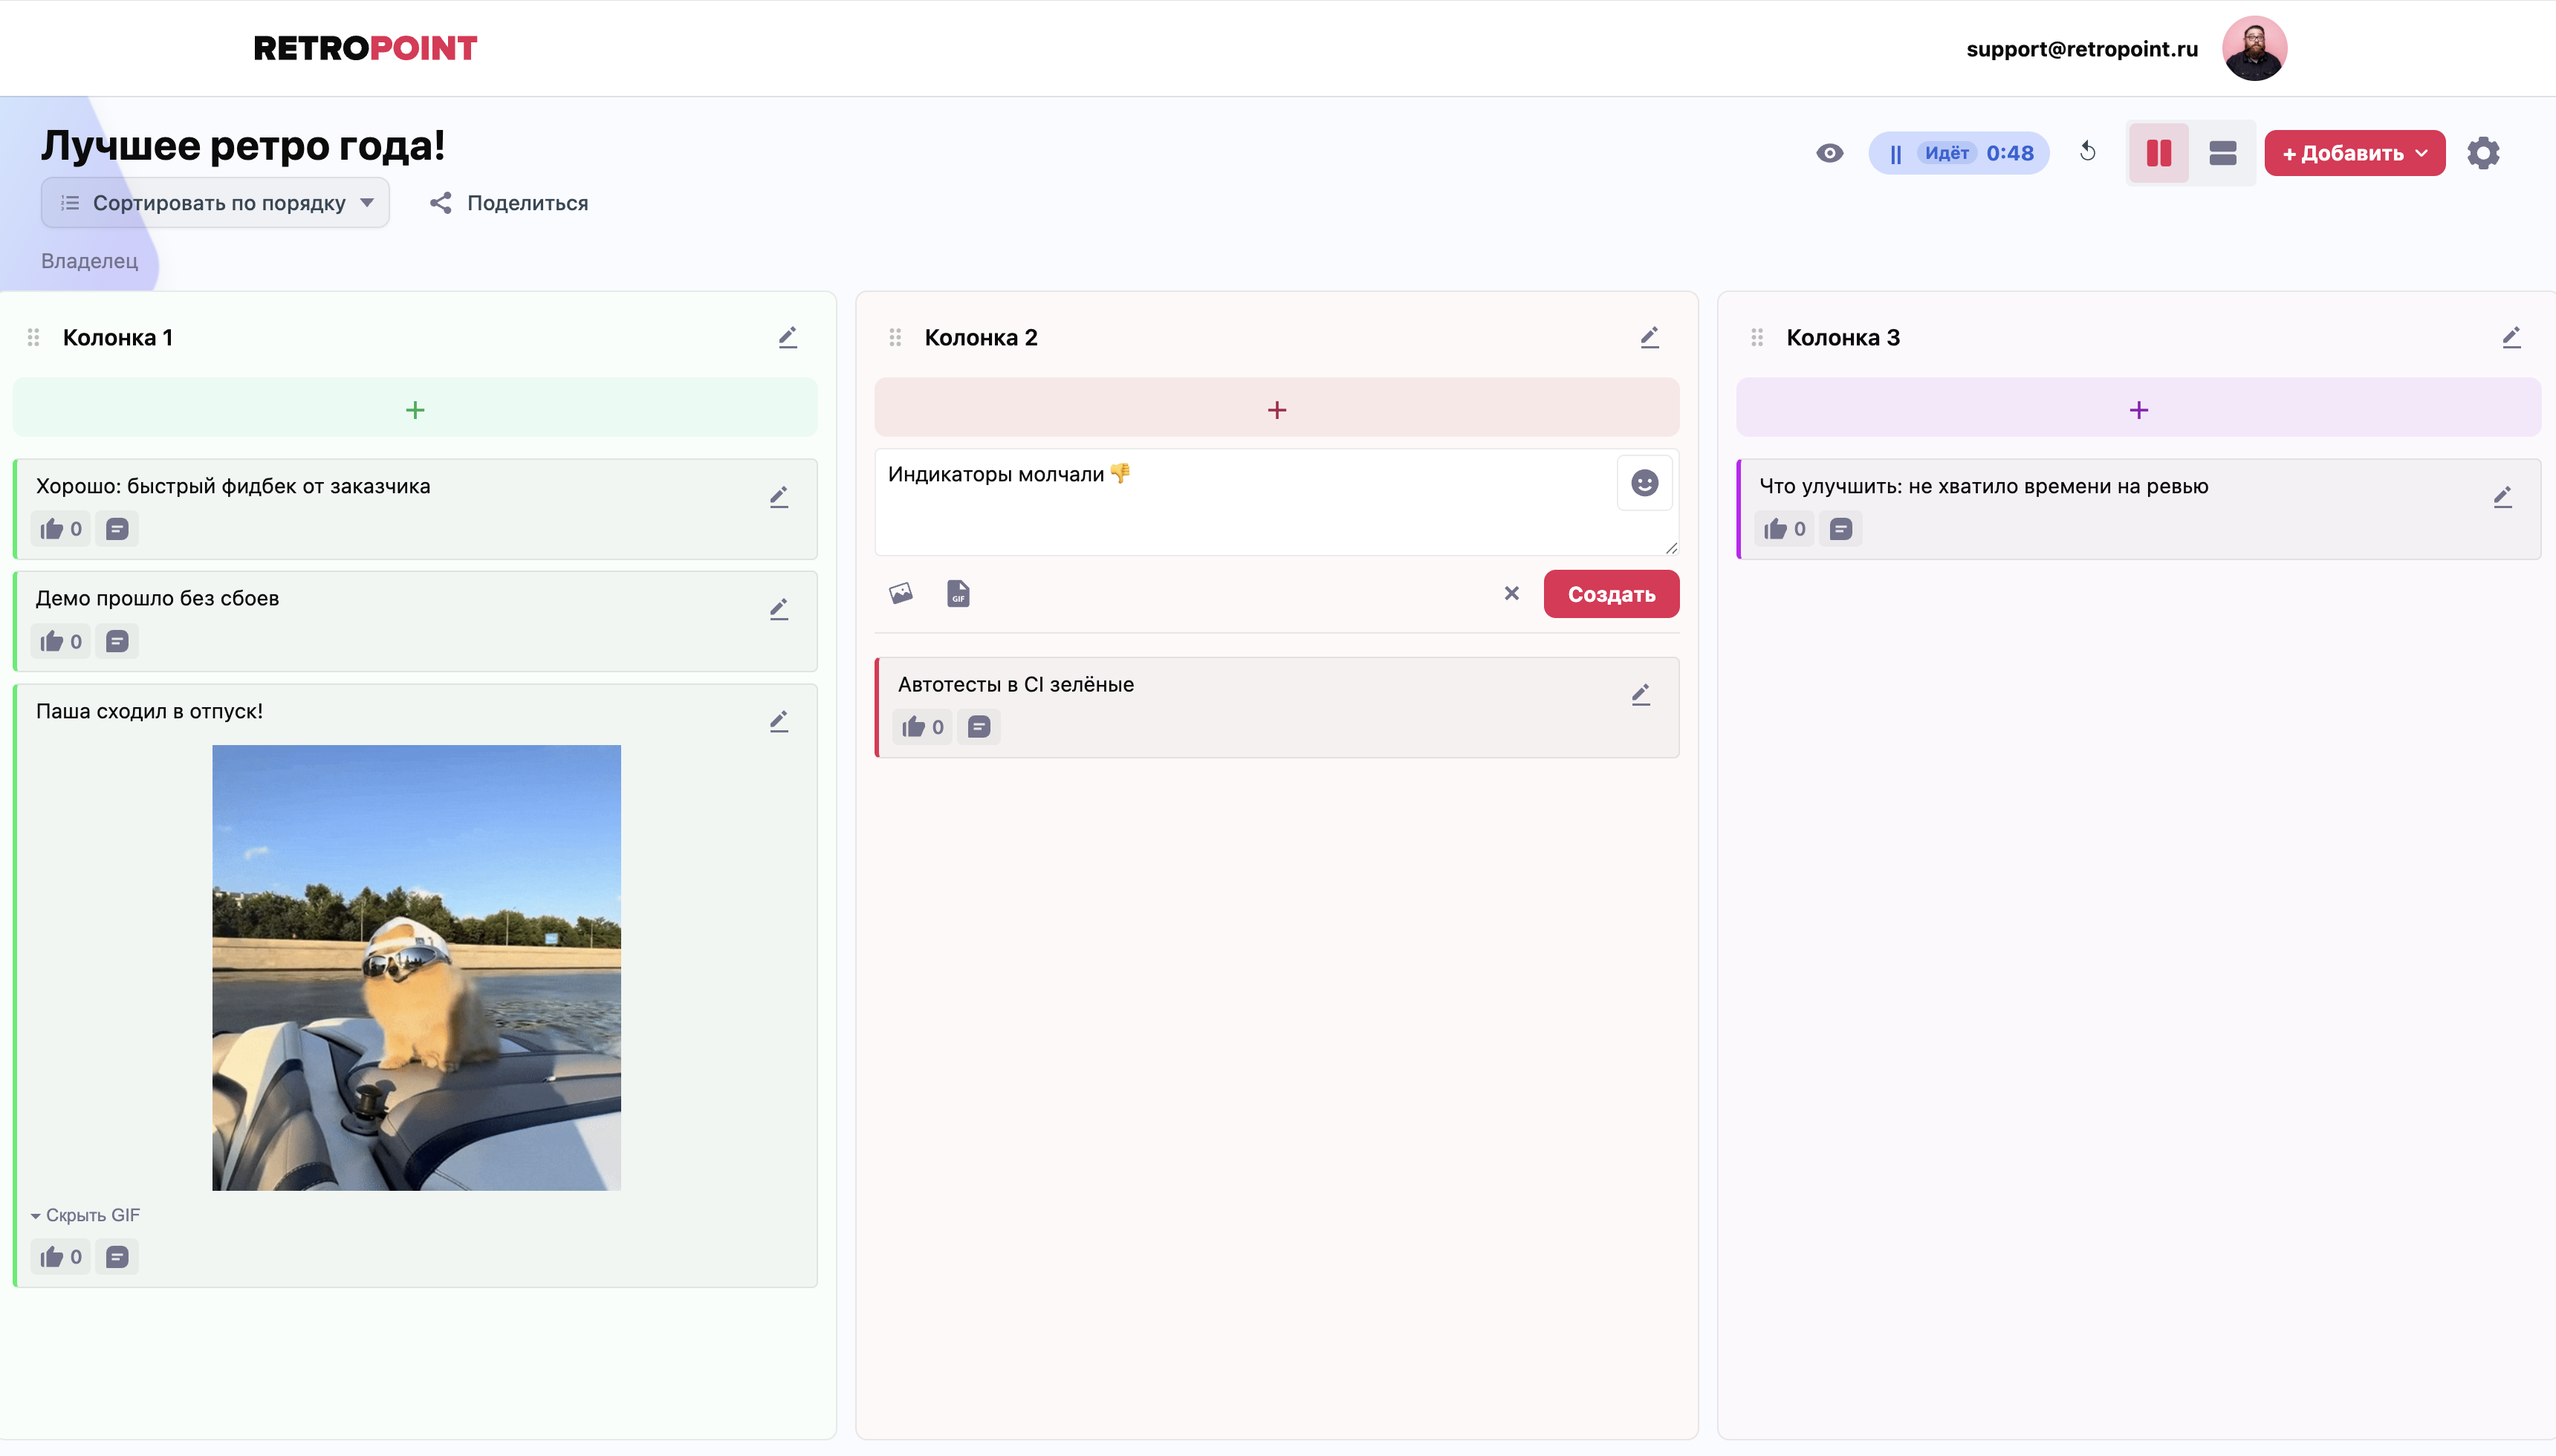The image size is (2556, 1456).
Task: Open comments on the Автотесты card
Action: coord(978,726)
